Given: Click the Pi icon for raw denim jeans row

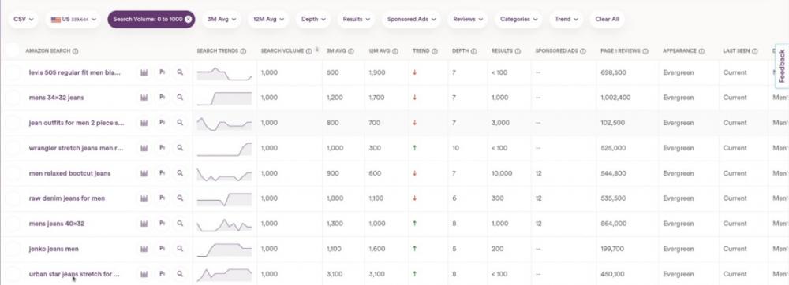Looking at the screenshot, I should [162, 198].
